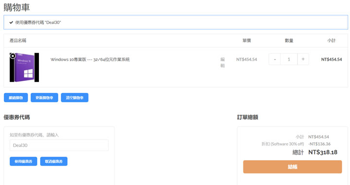Click the 優惠券代碼 section heading
Screen dimensions: 350x185
pos(17,117)
